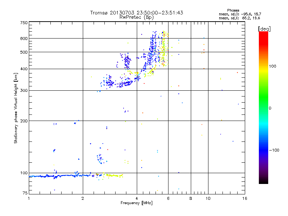Click the "Stationary phase Virtual Height [km]" axis label
The height and width of the screenshot is (216, 288).
pyautogui.click(x=16, y=108)
